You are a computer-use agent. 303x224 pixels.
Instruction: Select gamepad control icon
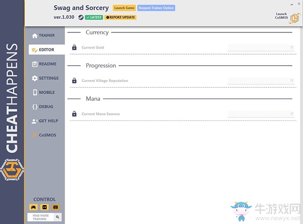pos(33,207)
